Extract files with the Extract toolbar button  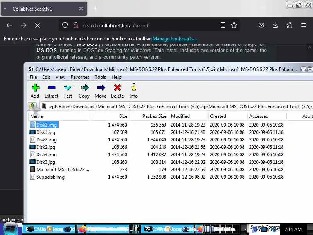pyautogui.click(x=51, y=91)
